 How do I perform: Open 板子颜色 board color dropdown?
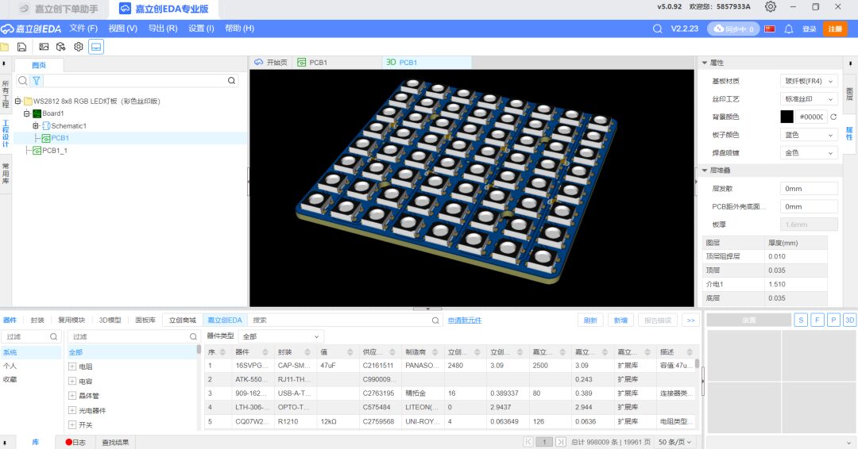[809, 135]
